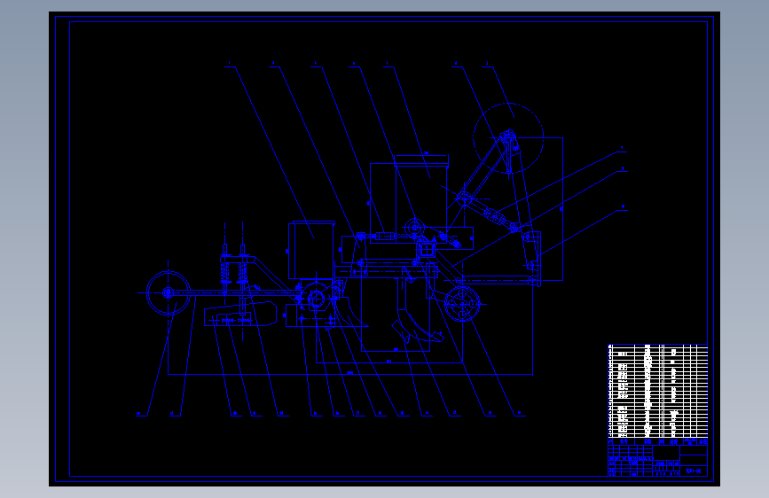This screenshot has height=498, width=769.
Task: Select the curved furrow opener blade
Action: (419, 326)
